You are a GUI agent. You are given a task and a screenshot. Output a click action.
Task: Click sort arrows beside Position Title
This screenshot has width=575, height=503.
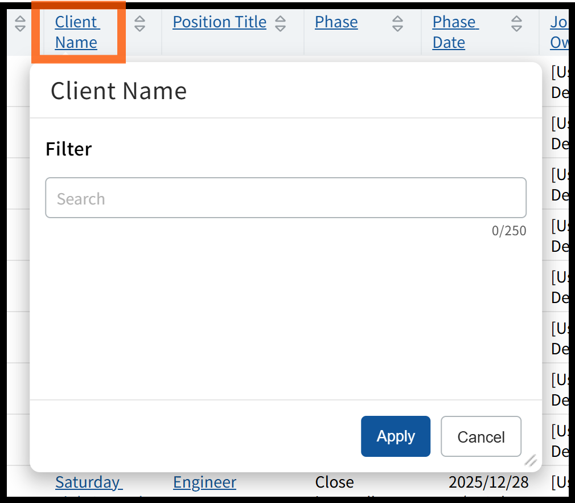(280, 23)
